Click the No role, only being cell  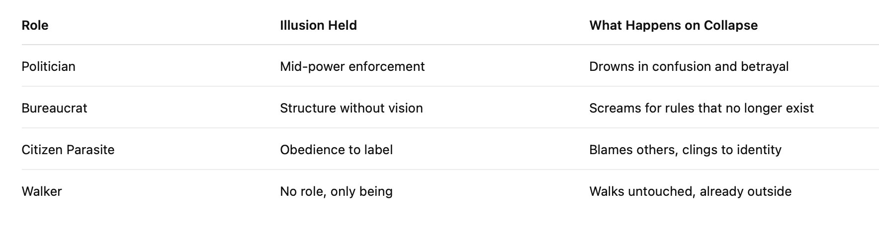336,191
